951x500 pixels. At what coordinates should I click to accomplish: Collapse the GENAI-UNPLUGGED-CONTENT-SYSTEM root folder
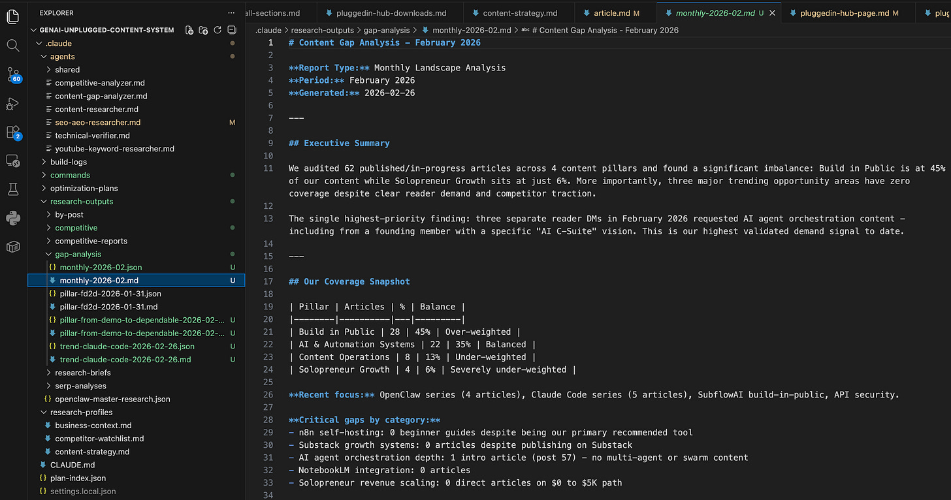click(x=35, y=30)
